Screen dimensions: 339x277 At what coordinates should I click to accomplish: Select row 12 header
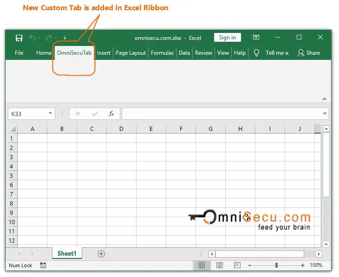(12, 241)
